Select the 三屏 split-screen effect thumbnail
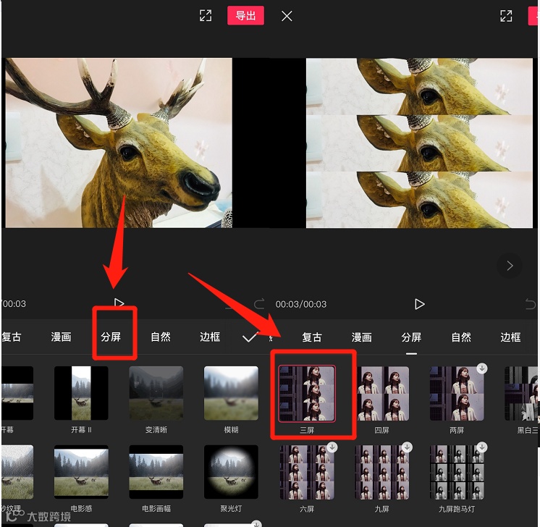The image size is (540, 527). click(307, 394)
